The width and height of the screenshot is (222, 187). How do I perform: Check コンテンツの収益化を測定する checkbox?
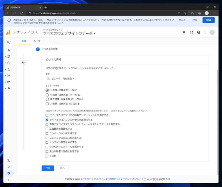47,138
